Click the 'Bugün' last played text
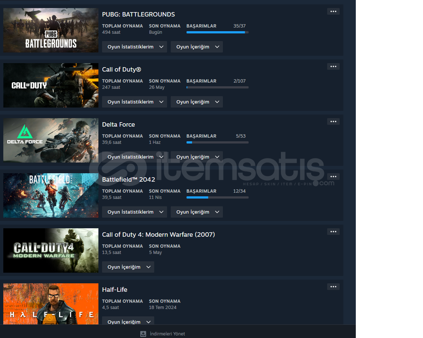 (x=155, y=32)
